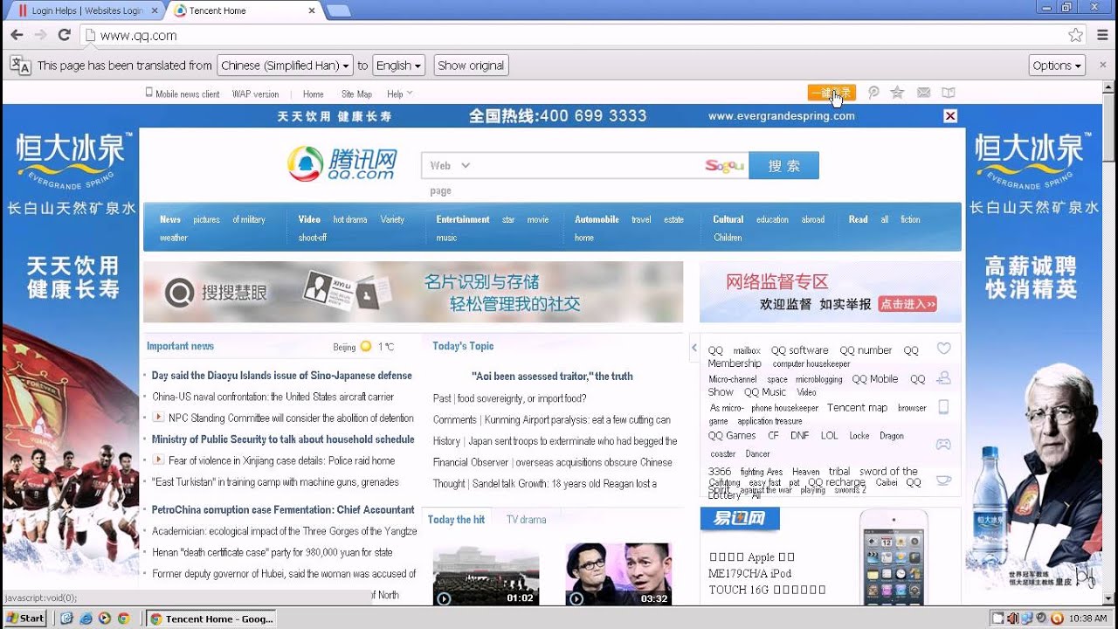Click the phone icon in services panel
Image resolution: width=1118 pixels, height=629 pixels.
click(x=943, y=407)
